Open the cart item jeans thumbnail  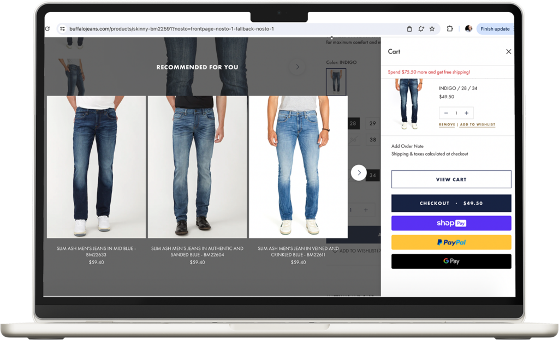[408, 104]
